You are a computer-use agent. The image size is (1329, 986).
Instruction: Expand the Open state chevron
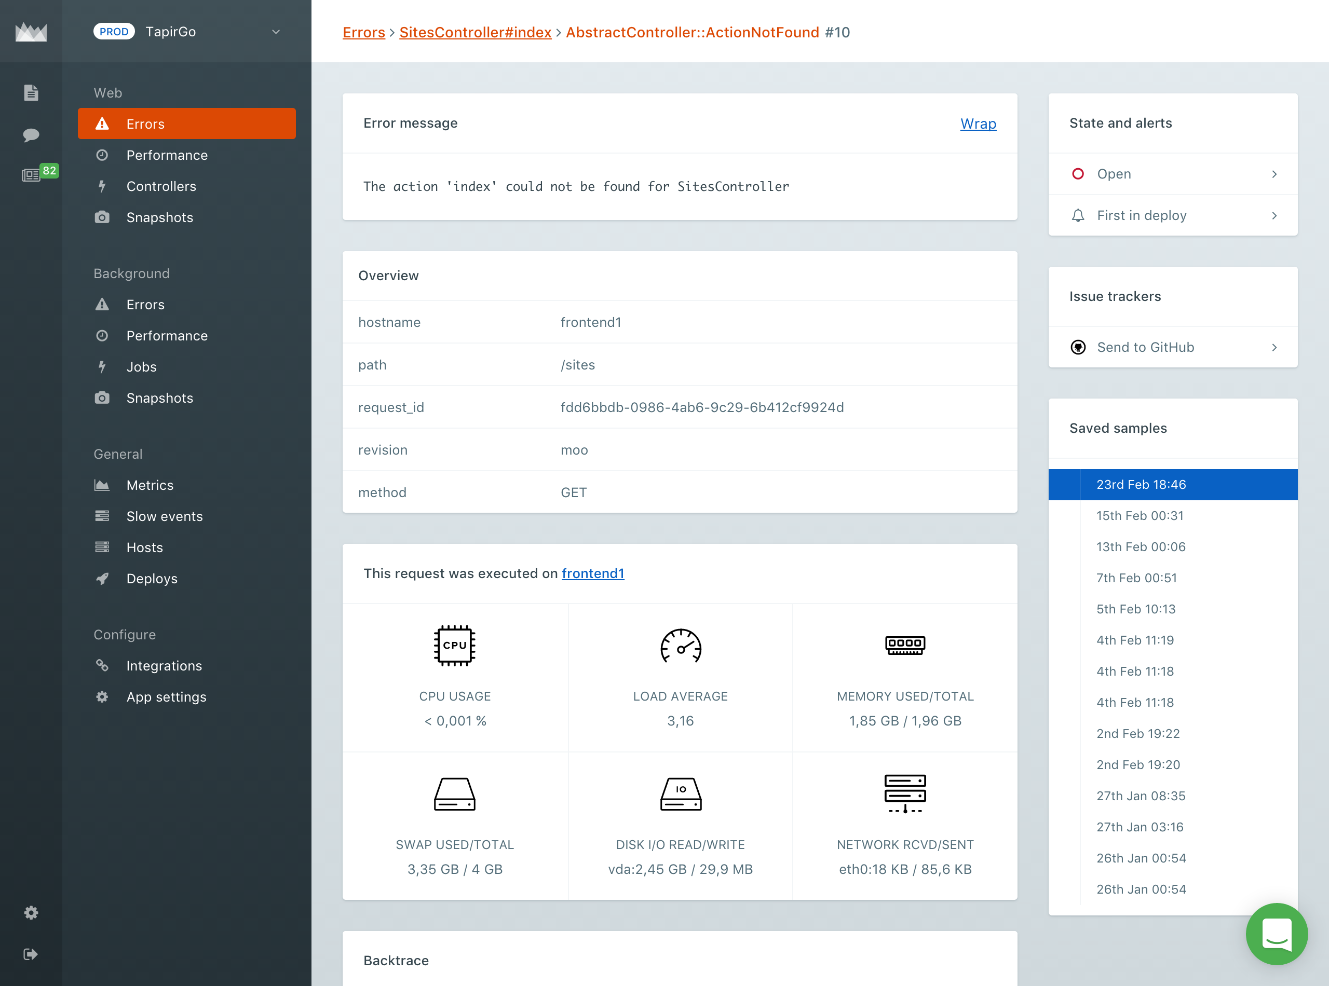(x=1274, y=174)
